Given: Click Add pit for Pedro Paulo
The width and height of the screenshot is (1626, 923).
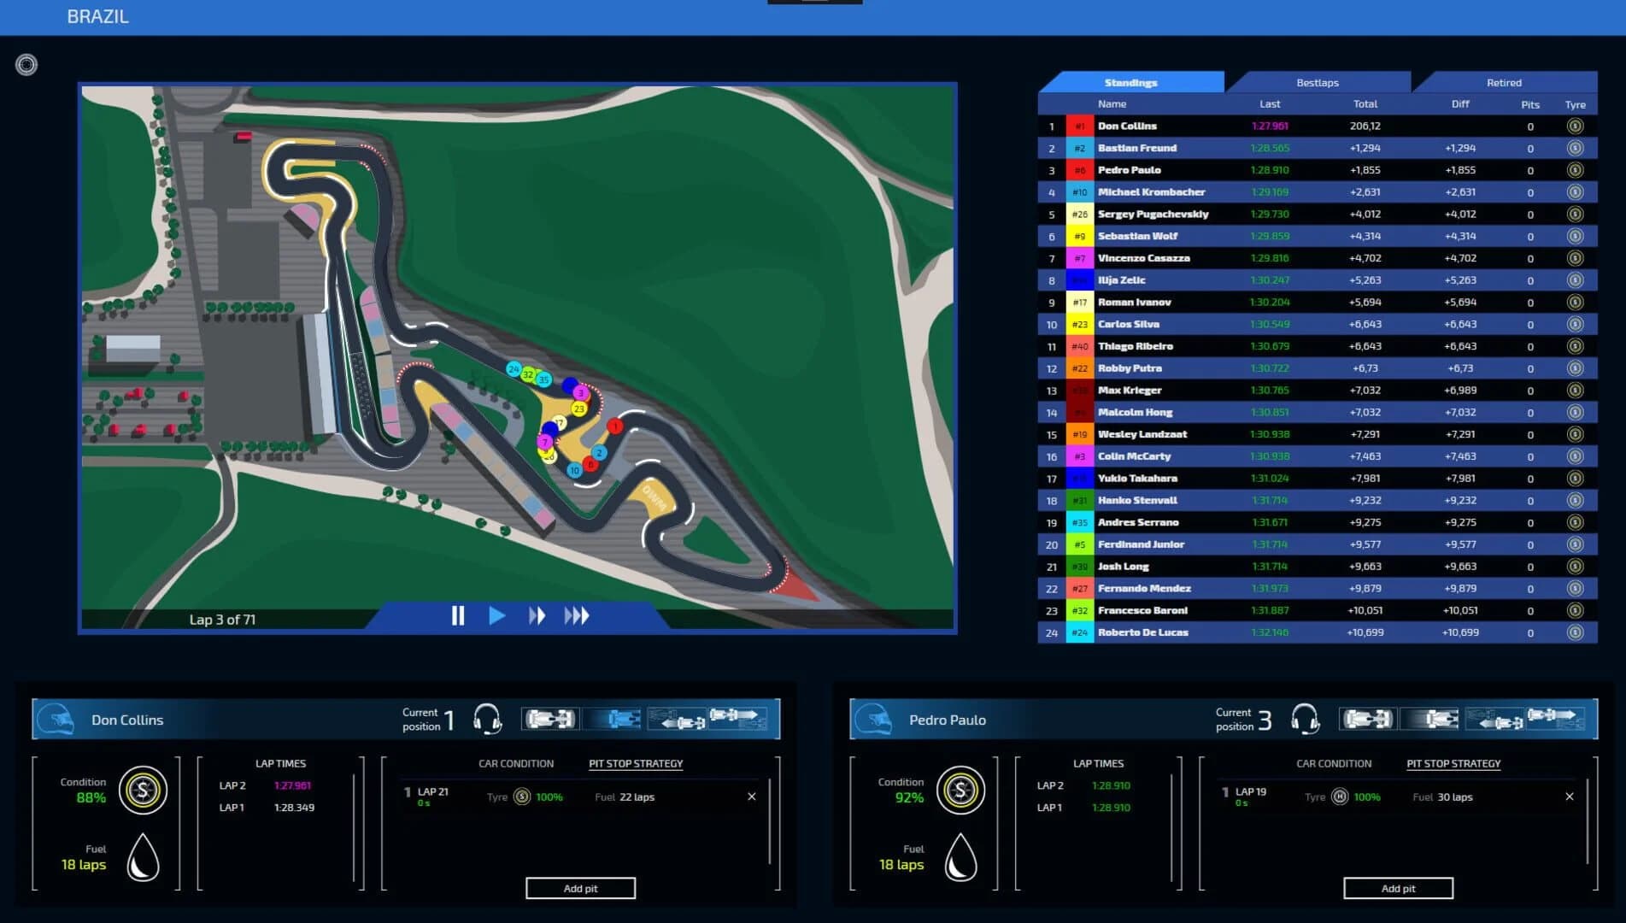Looking at the screenshot, I should [x=1398, y=888].
